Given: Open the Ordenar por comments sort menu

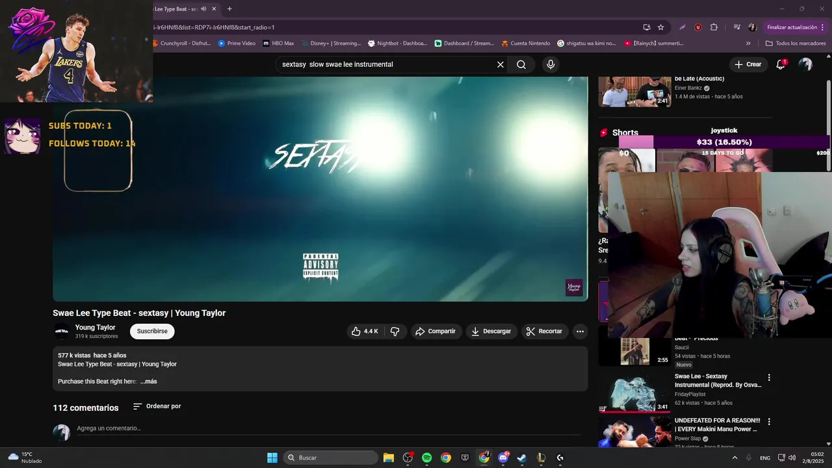Looking at the screenshot, I should pyautogui.click(x=157, y=406).
